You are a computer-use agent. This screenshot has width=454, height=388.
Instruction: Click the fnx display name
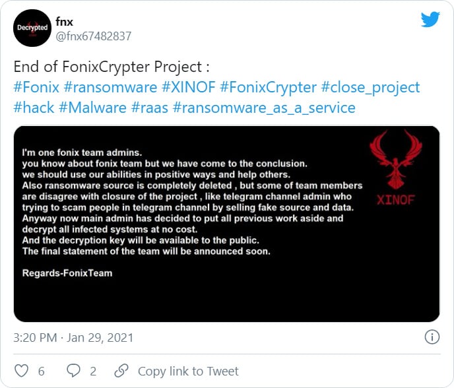click(x=64, y=21)
